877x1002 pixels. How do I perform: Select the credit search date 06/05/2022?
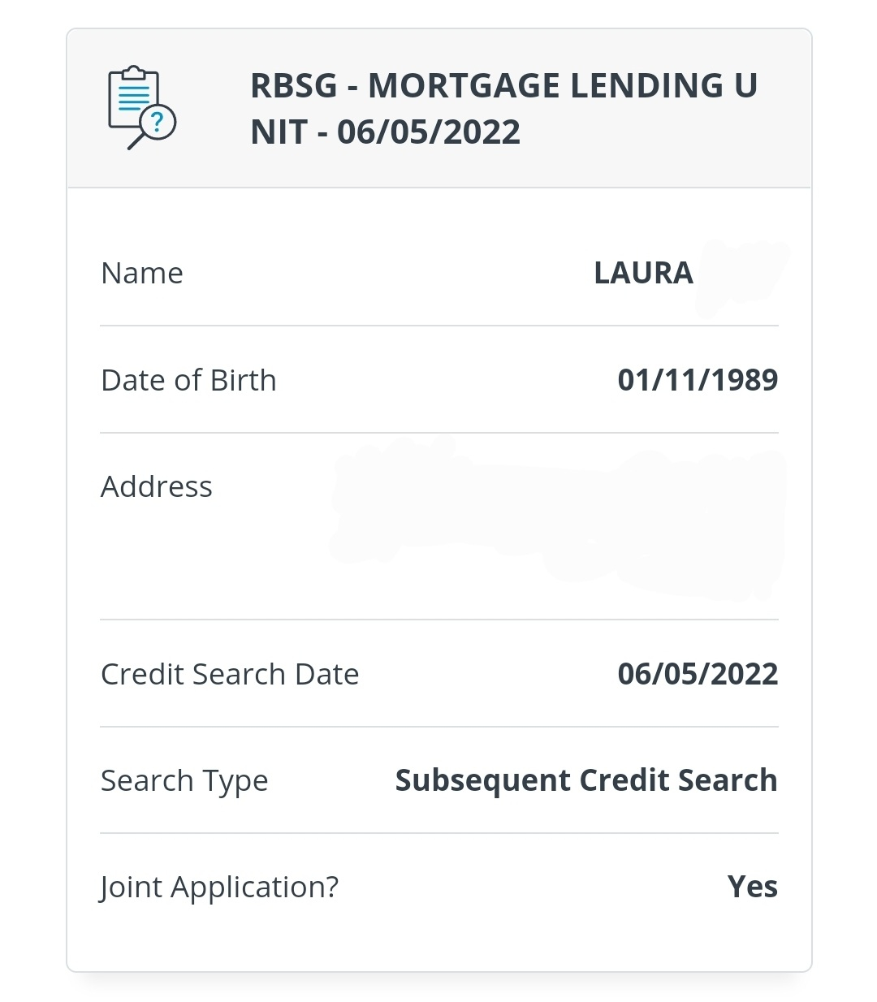click(x=698, y=674)
